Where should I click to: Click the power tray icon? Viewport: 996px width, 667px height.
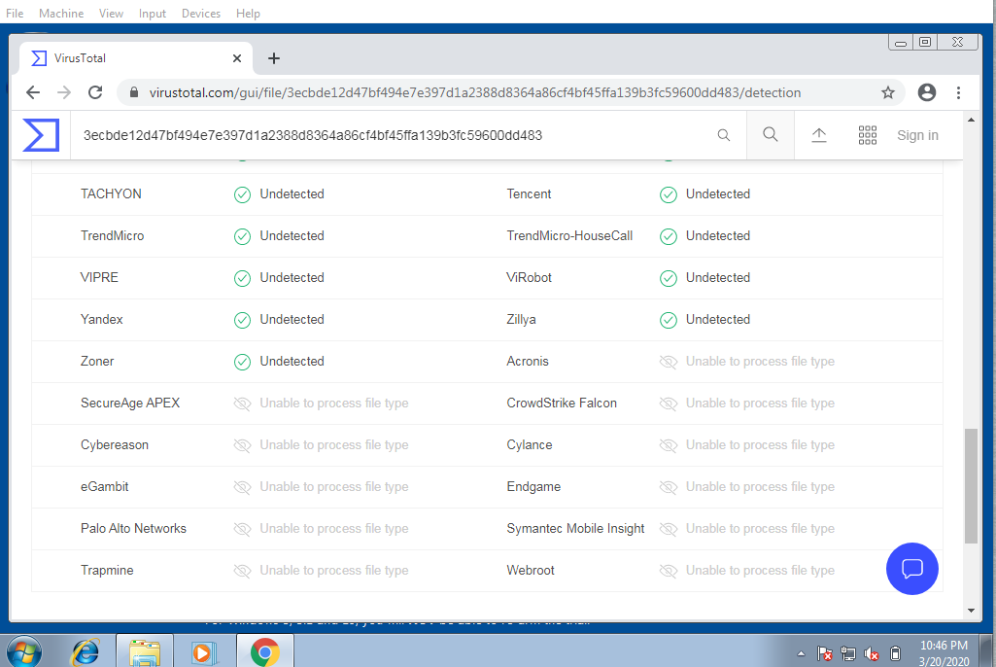click(895, 653)
